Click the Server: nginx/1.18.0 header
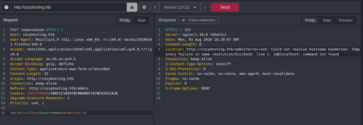The image size is (363, 125). [196, 35]
